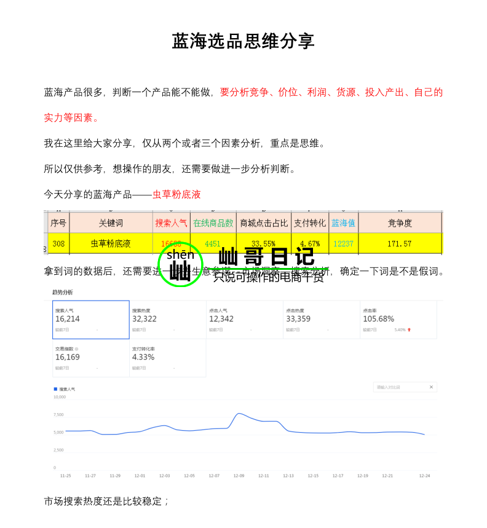
Task: Click the 竞争度 table header cell
Action: pyautogui.click(x=400, y=223)
